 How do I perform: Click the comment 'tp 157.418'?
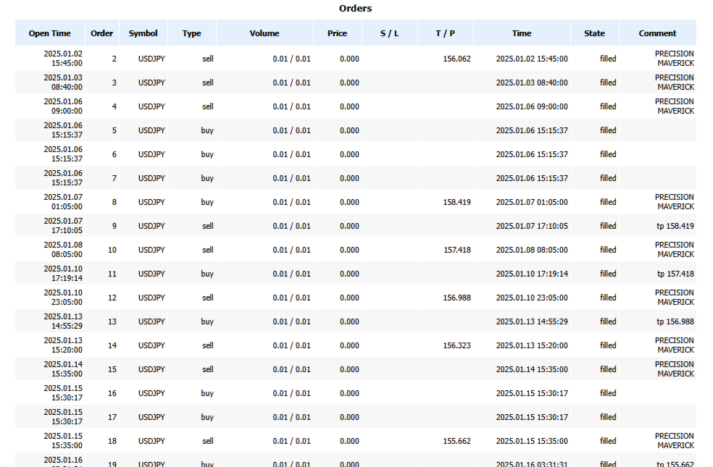click(x=675, y=274)
